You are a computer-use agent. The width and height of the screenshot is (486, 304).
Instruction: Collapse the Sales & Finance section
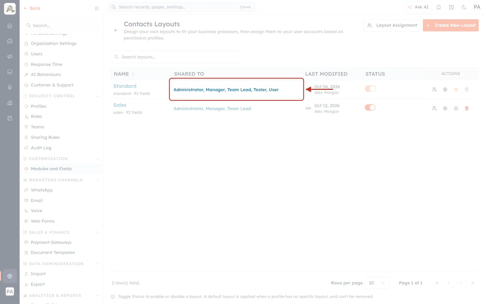click(98, 232)
